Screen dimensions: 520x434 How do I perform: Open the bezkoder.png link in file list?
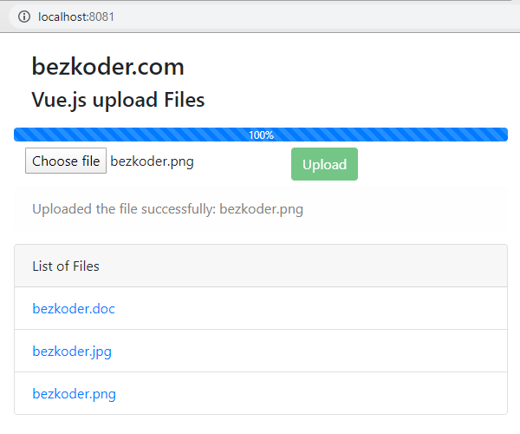pos(74,393)
